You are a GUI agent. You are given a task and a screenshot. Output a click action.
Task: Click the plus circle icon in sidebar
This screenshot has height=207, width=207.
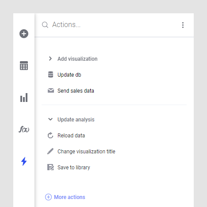(x=24, y=34)
